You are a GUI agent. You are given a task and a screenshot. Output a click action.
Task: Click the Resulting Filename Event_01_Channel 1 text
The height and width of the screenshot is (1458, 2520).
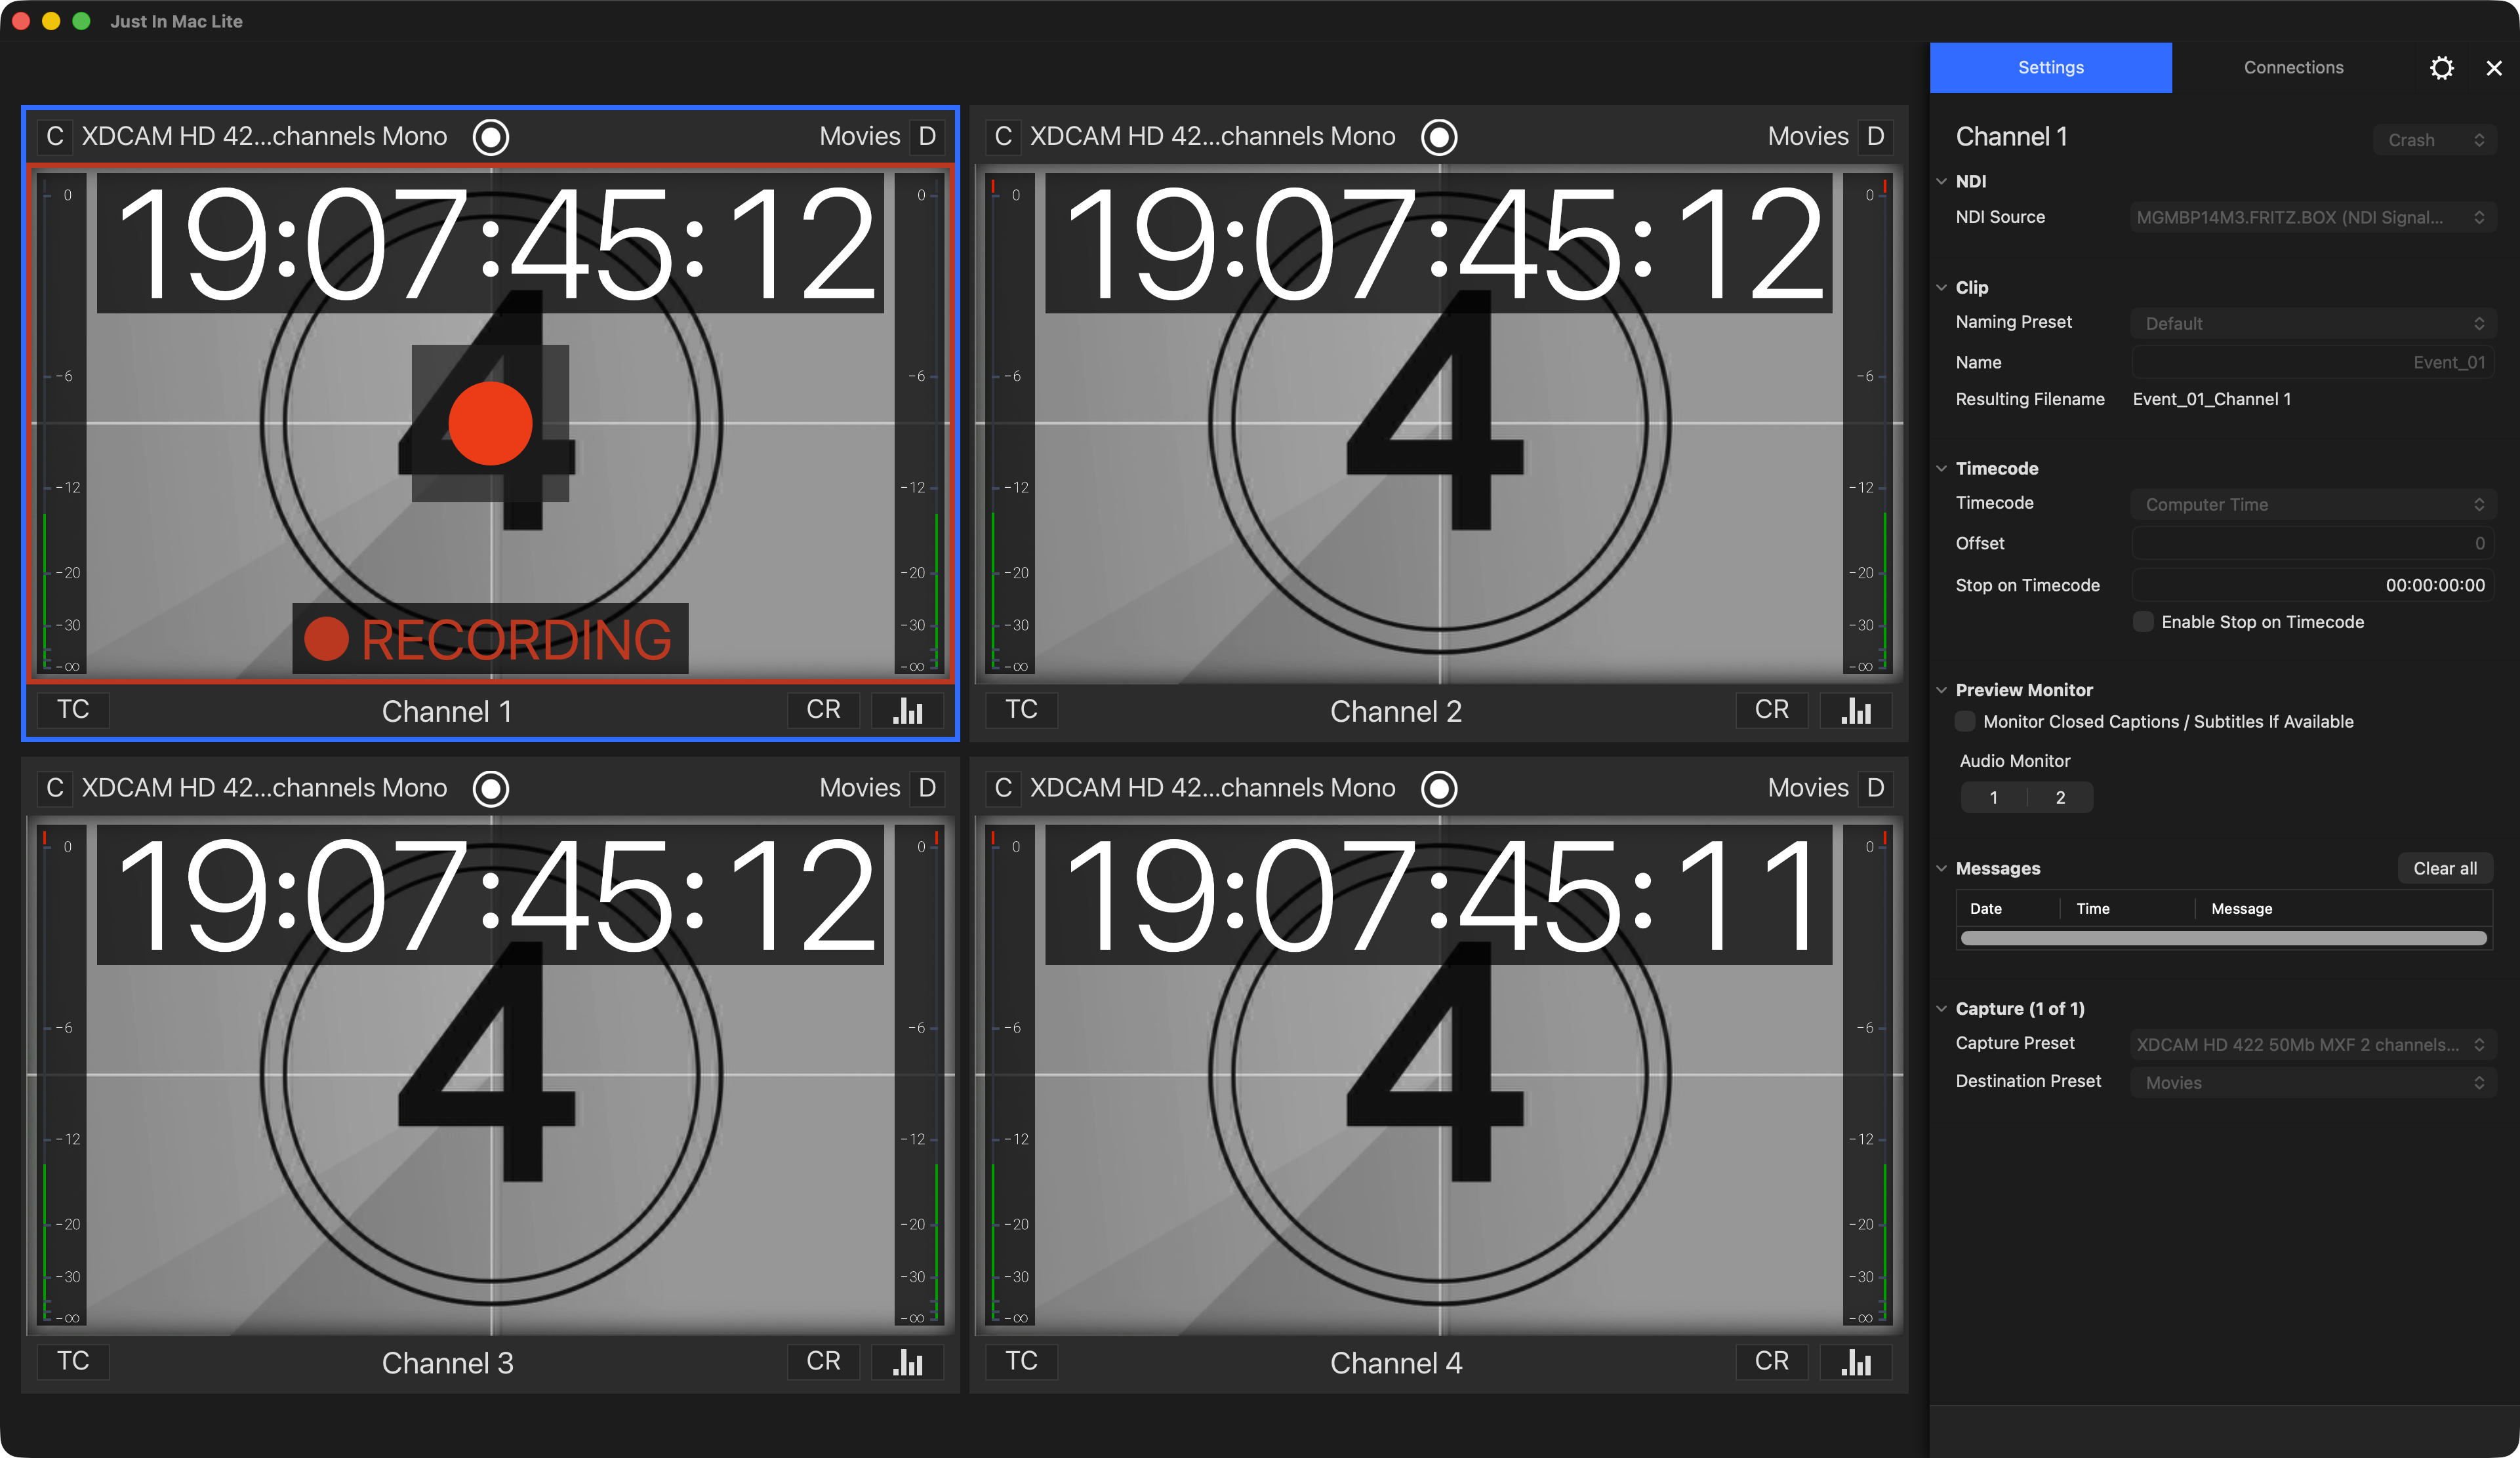[2211, 399]
